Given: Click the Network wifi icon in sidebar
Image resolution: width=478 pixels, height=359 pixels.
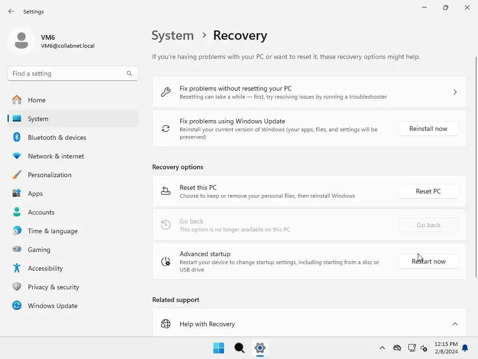Looking at the screenshot, I should point(17,156).
